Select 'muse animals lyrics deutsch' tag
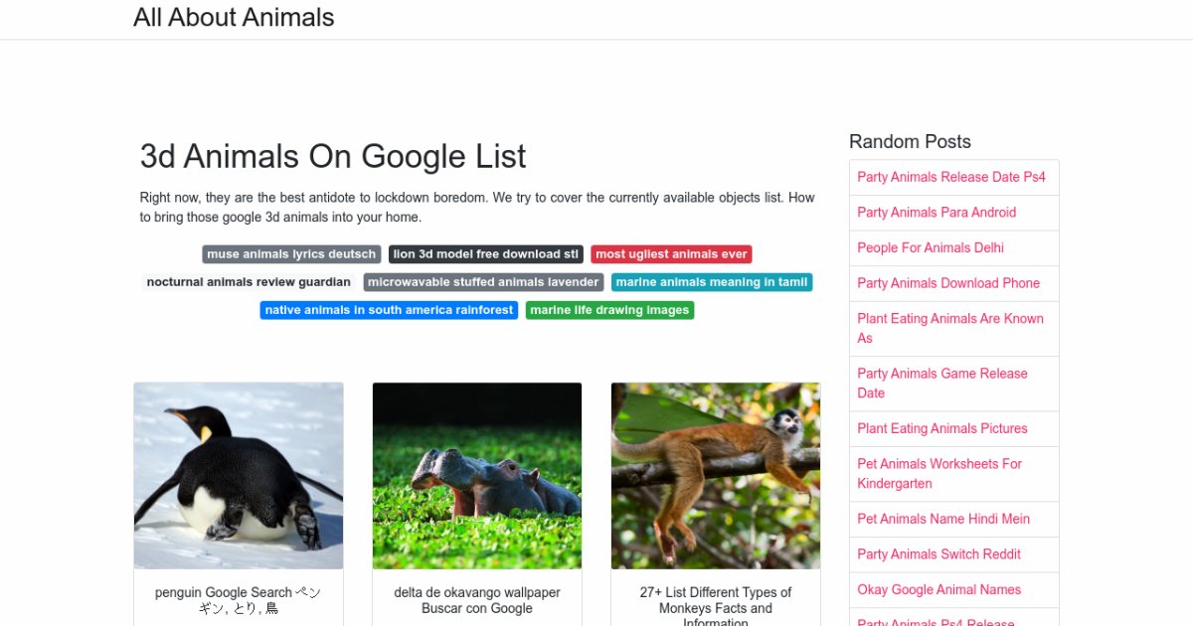The image size is (1193, 626). [x=291, y=254]
